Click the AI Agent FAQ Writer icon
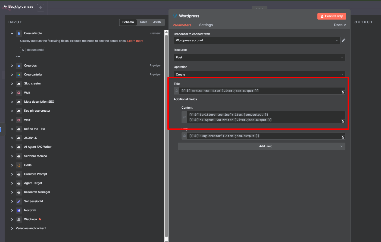Screen dimensions: 381x242 (19, 147)
